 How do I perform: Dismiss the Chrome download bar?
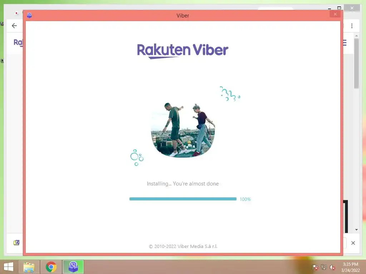(353, 243)
